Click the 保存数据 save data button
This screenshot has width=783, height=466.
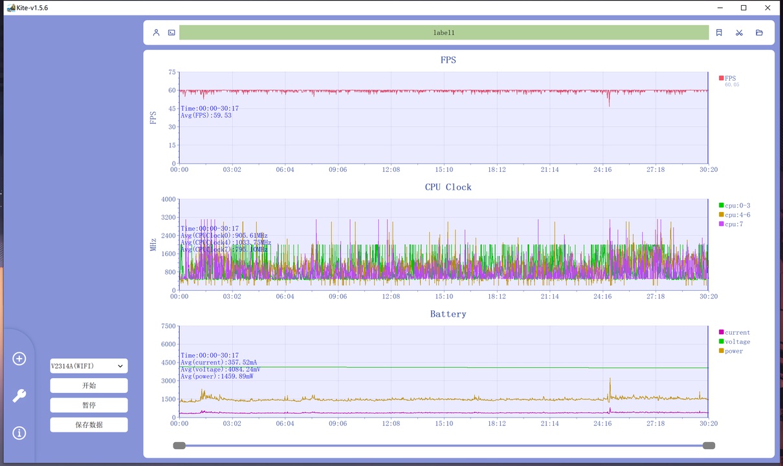pyautogui.click(x=89, y=425)
